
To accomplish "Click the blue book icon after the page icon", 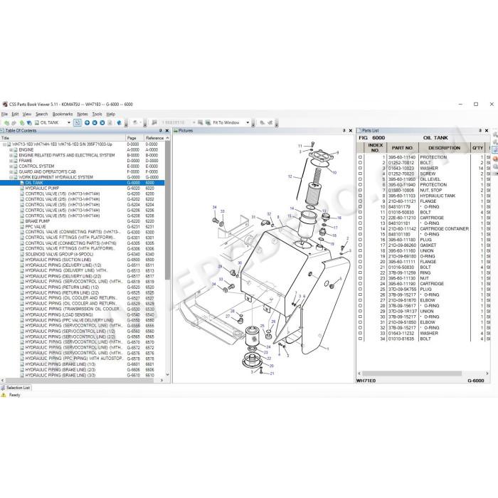I will point(119,123).
